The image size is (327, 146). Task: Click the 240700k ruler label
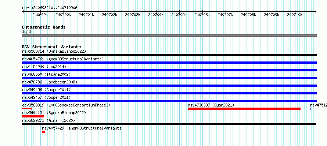tap(63, 15)
